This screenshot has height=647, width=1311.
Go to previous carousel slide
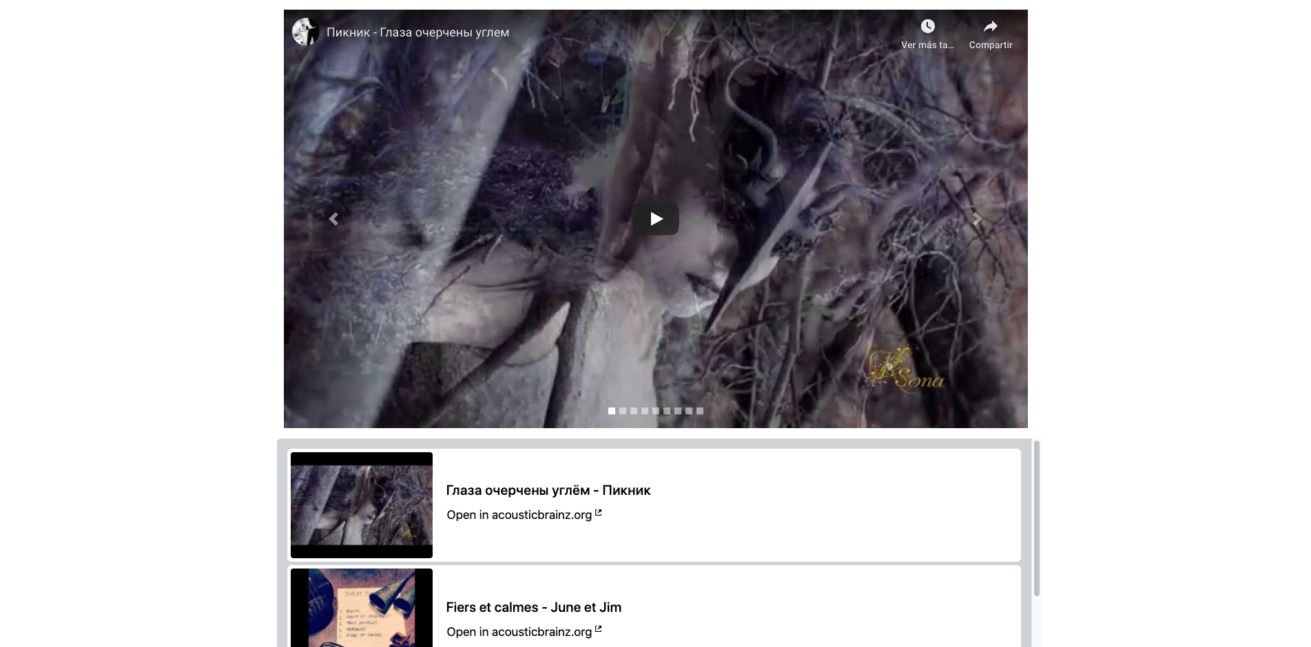333,219
